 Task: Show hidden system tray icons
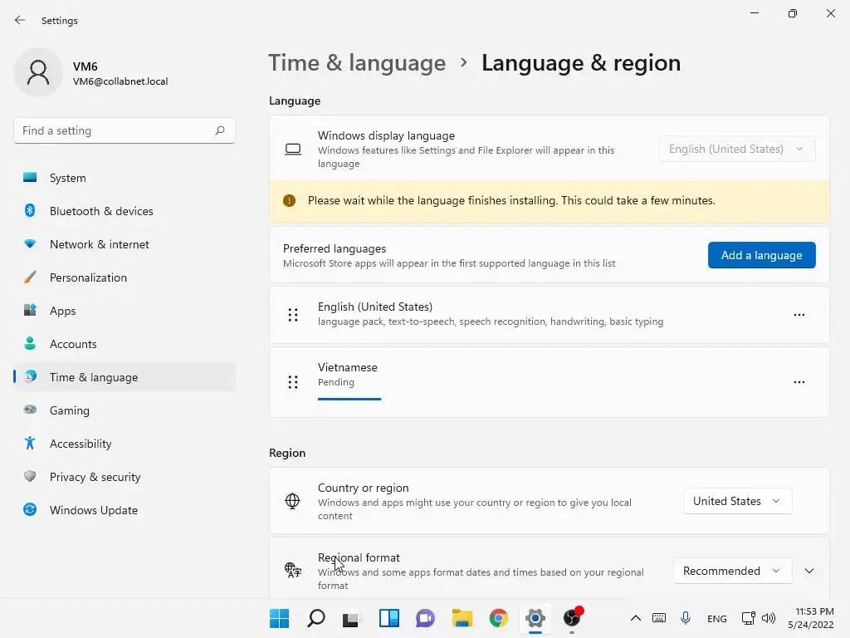[x=635, y=618]
